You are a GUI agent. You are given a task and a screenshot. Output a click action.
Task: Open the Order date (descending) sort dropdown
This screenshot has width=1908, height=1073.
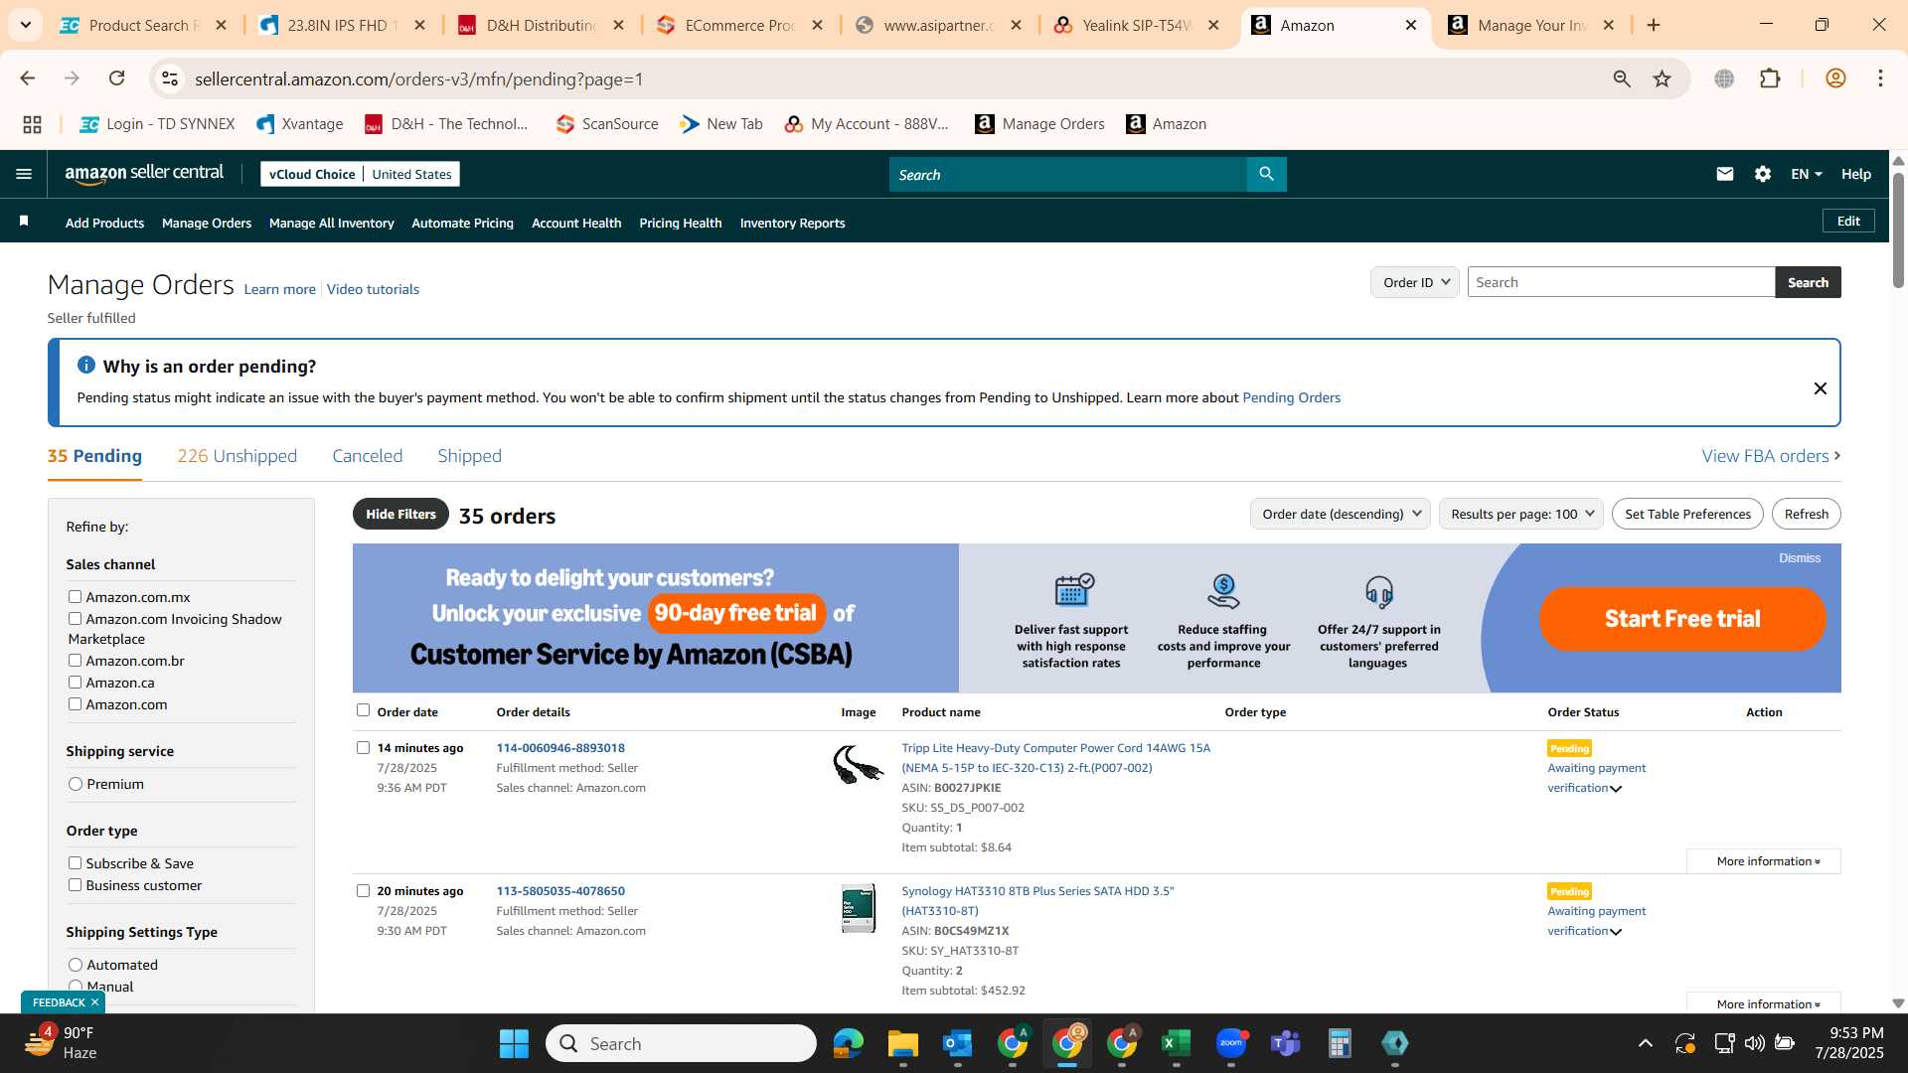pyautogui.click(x=1340, y=514)
